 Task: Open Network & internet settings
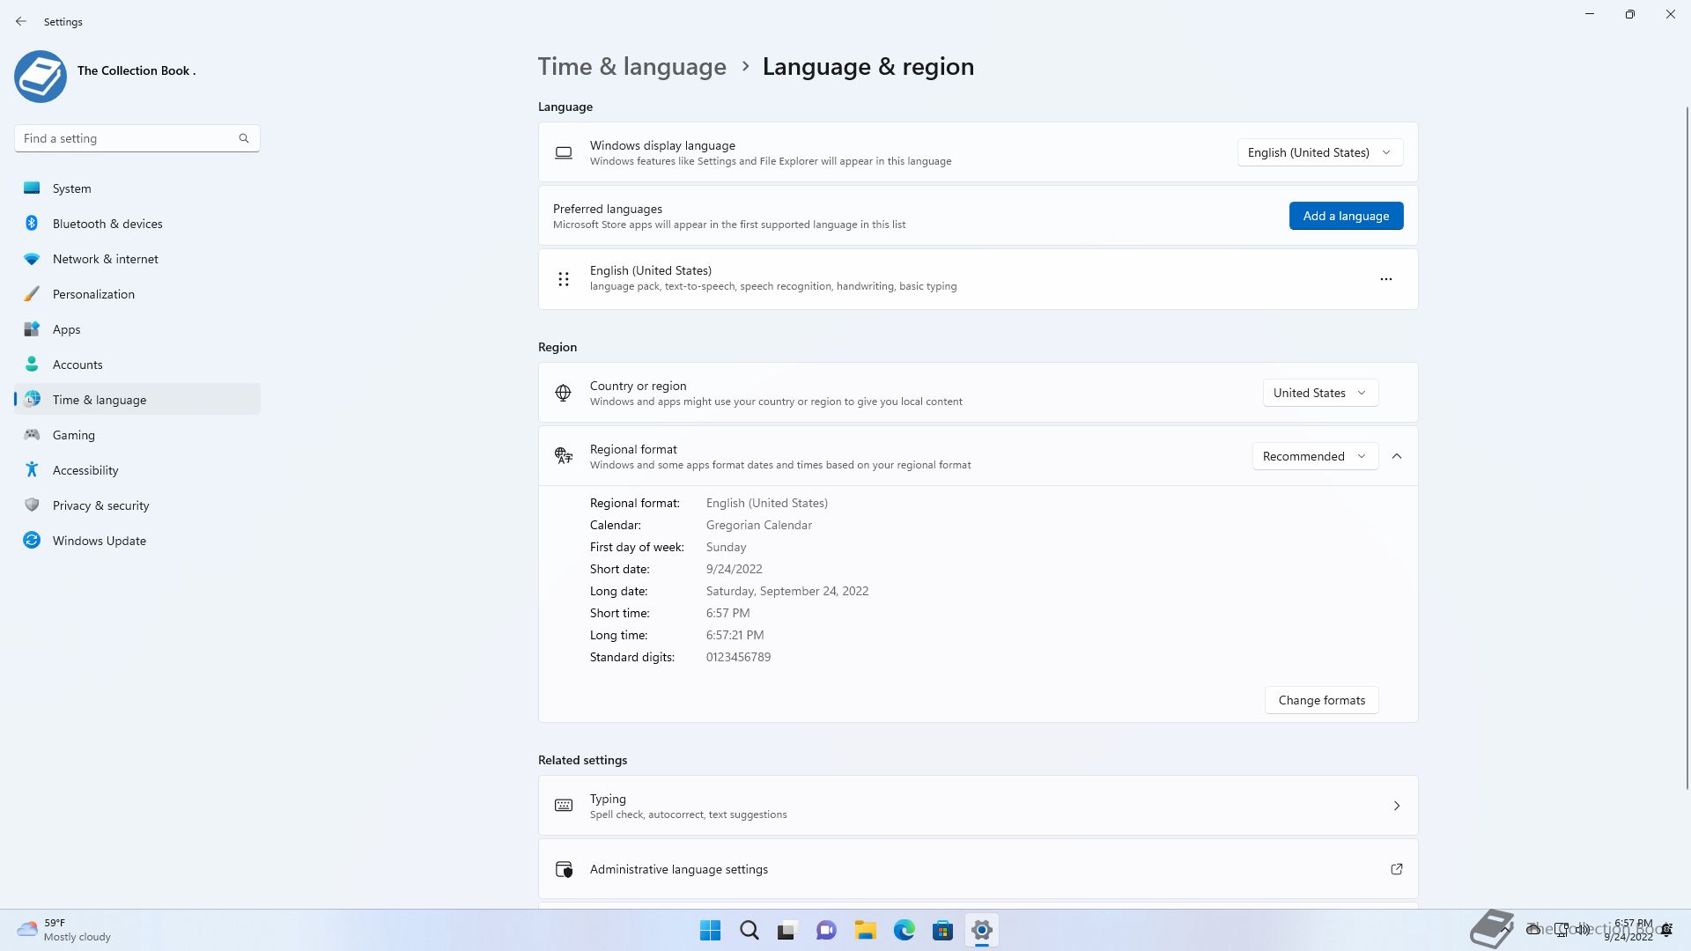click(137, 259)
